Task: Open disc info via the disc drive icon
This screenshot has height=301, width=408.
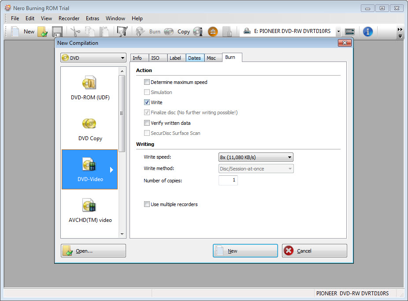Action: (198, 32)
